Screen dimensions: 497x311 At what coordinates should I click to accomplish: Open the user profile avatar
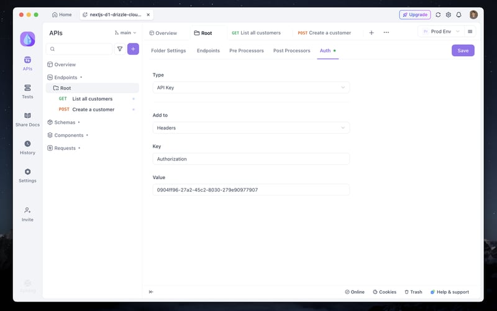[x=473, y=14]
